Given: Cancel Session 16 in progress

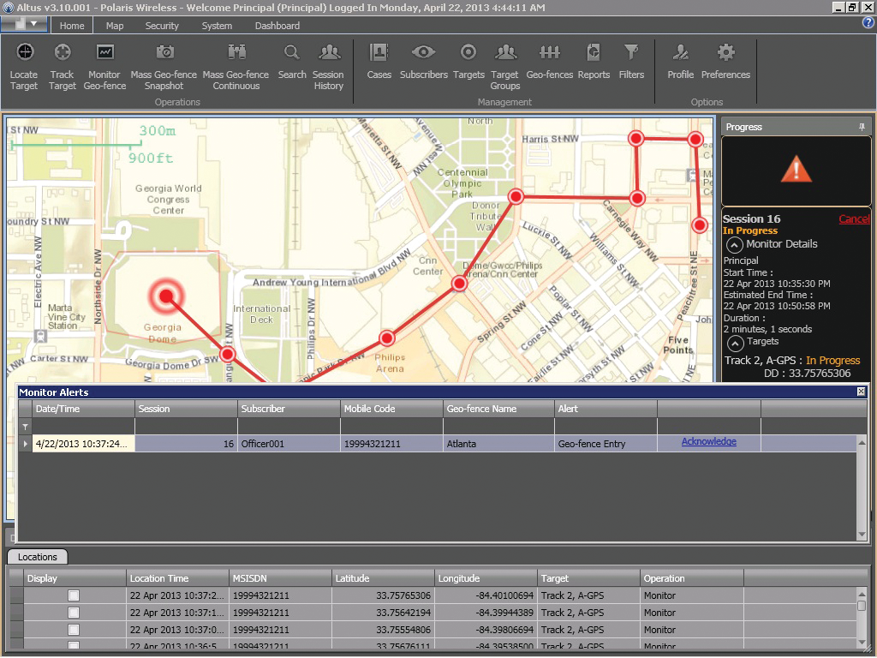Looking at the screenshot, I should coord(854,219).
